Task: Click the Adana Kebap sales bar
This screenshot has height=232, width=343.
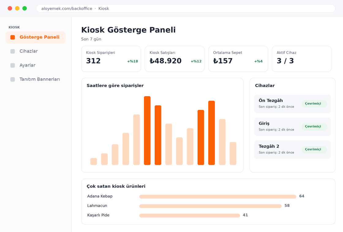Action: (218, 197)
